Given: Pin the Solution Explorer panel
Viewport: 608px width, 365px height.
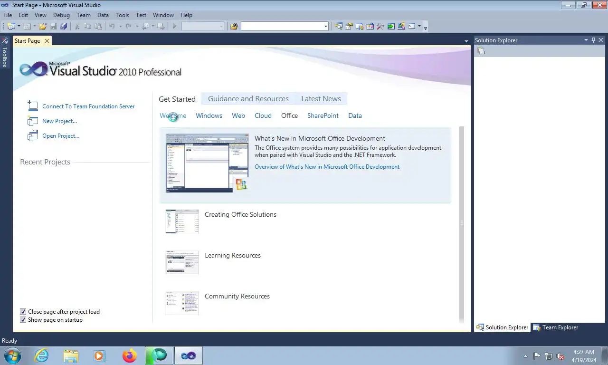Looking at the screenshot, I should [x=593, y=40].
